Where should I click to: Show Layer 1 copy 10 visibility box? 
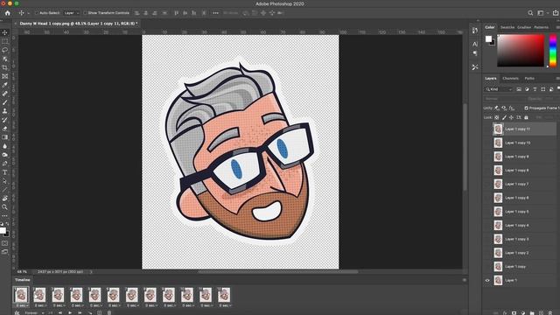click(487, 143)
